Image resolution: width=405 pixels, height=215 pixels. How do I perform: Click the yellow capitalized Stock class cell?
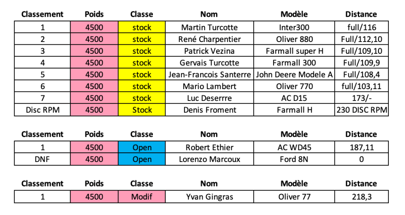pos(142,110)
